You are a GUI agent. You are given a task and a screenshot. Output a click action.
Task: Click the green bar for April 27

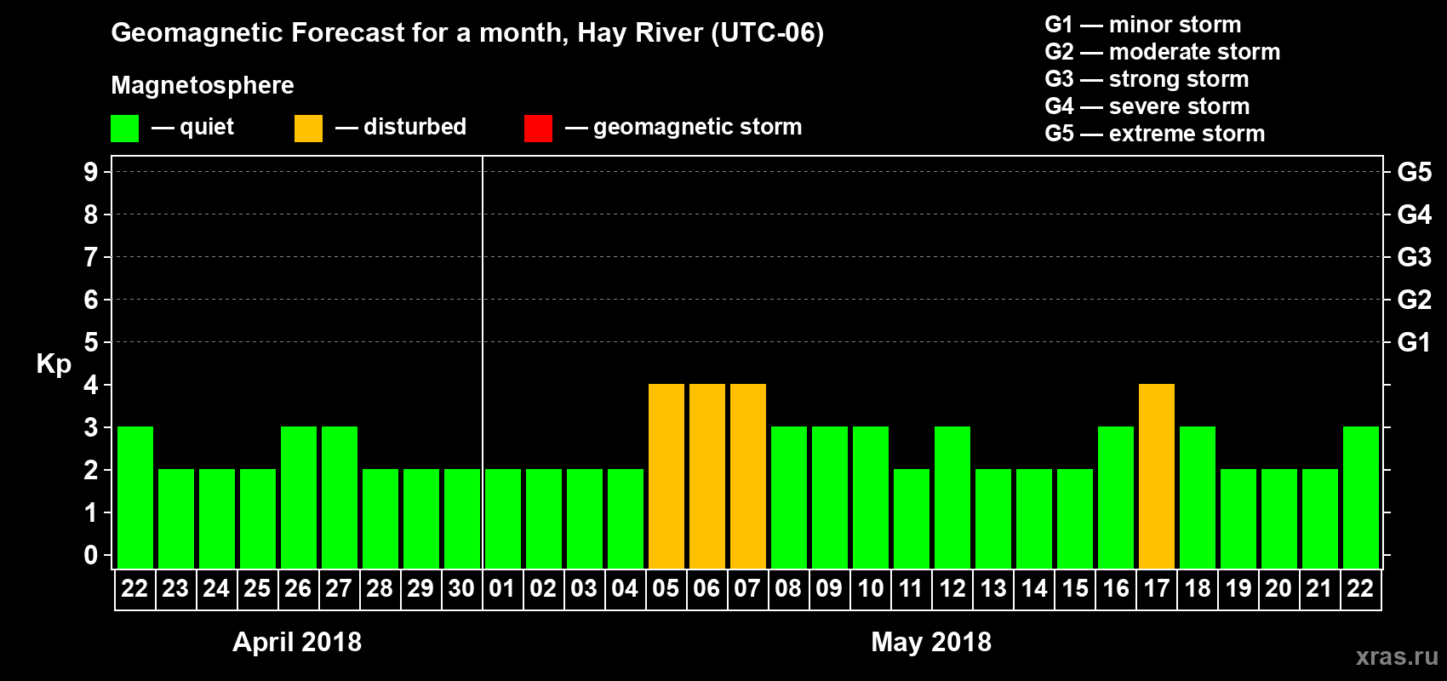340,497
